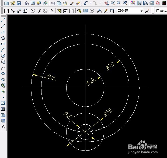Image resolution: width=167 pixels, height=158 pixels.
Task: Select the Gradient fill tool
Action: pyautogui.click(x=3, y=109)
